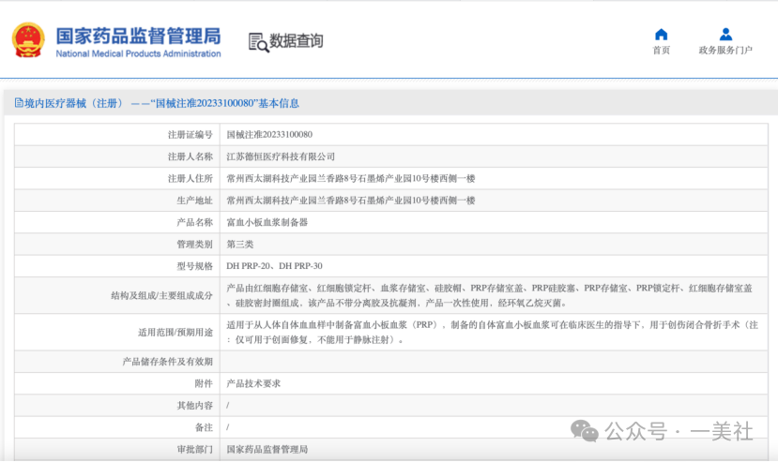The image size is (778, 462).
Task: Select DH PRP-20、DH PRP-30 model text
Action: tap(274, 266)
